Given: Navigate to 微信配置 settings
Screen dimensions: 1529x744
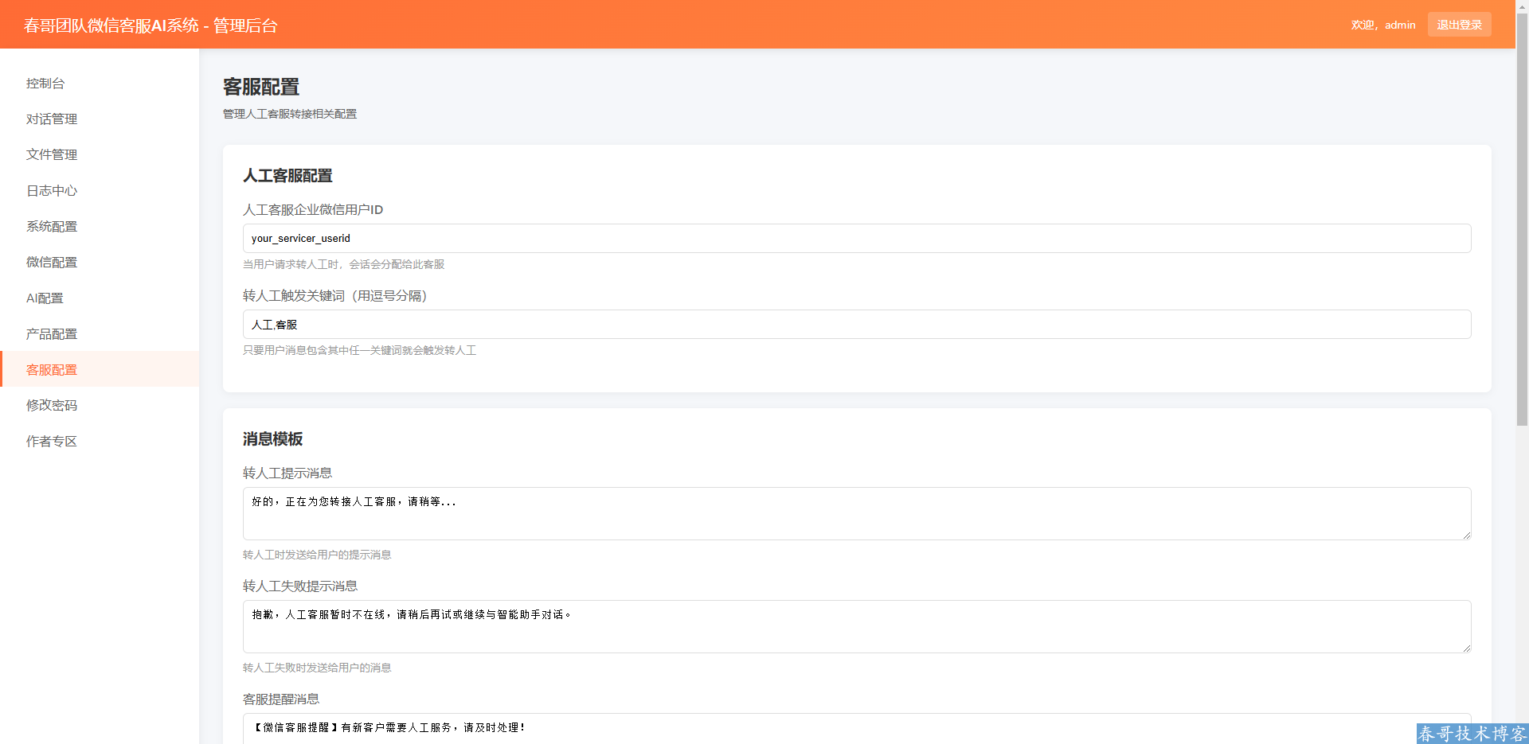Looking at the screenshot, I should (x=52, y=263).
